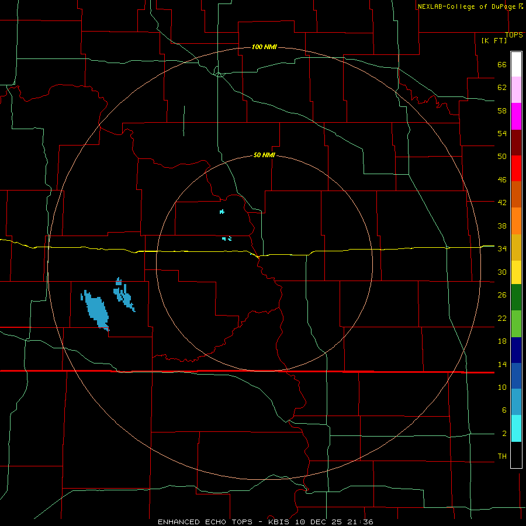The height and width of the screenshot is (526, 526).
Task: Click the cyan 2 kft legend swatch
Action: click(x=516, y=428)
